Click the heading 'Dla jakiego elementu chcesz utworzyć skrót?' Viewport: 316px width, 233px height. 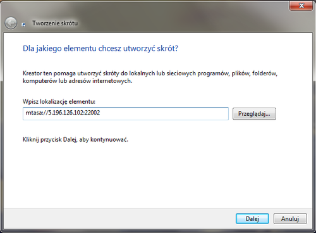pyautogui.click(x=100, y=49)
